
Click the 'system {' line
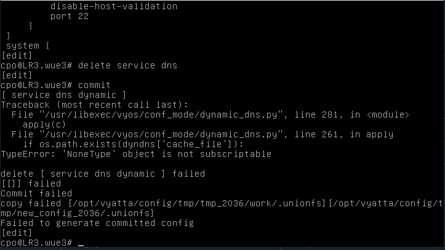(x=22, y=46)
